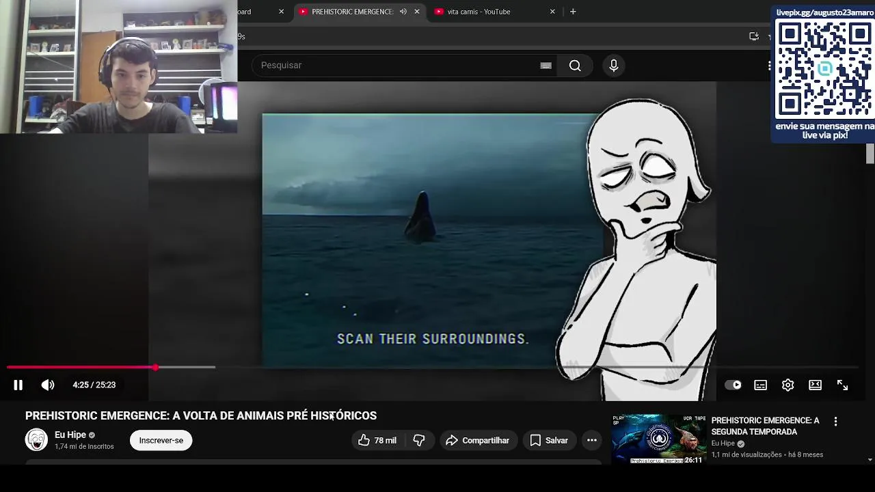Save the video with Salvar button
This screenshot has width=875, height=492.
[x=549, y=441]
